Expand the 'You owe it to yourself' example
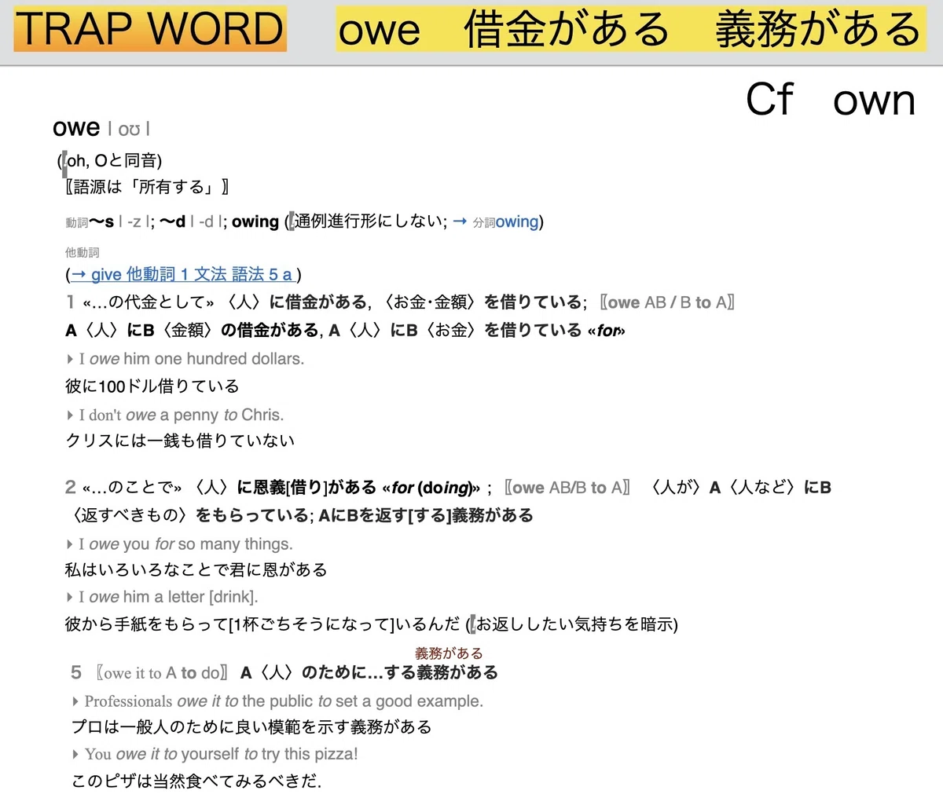Image resolution: width=943 pixels, height=794 pixels. 75,754
